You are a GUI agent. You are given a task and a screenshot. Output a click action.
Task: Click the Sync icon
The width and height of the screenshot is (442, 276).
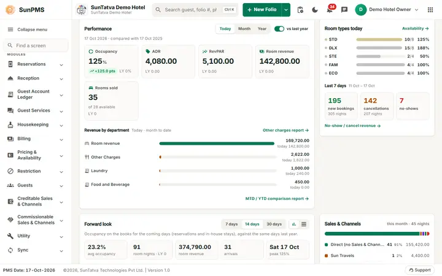10,250
